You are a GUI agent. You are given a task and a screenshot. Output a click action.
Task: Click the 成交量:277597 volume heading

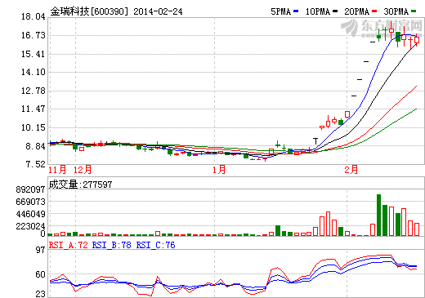click(x=80, y=185)
